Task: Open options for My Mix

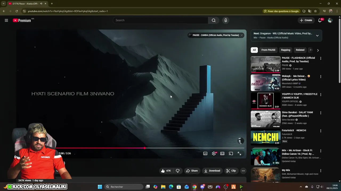Action: click(320, 171)
